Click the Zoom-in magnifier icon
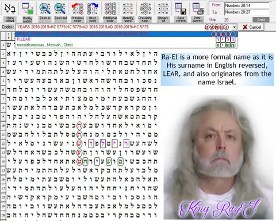This screenshot has height=221, width=276. 45,9
